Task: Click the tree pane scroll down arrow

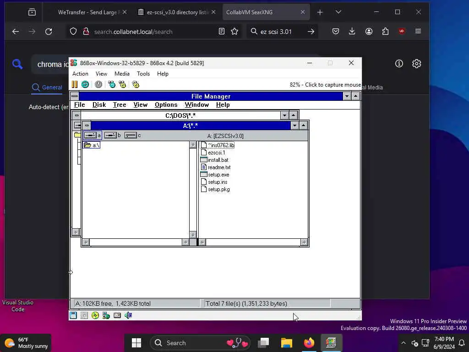Action: click(193, 235)
